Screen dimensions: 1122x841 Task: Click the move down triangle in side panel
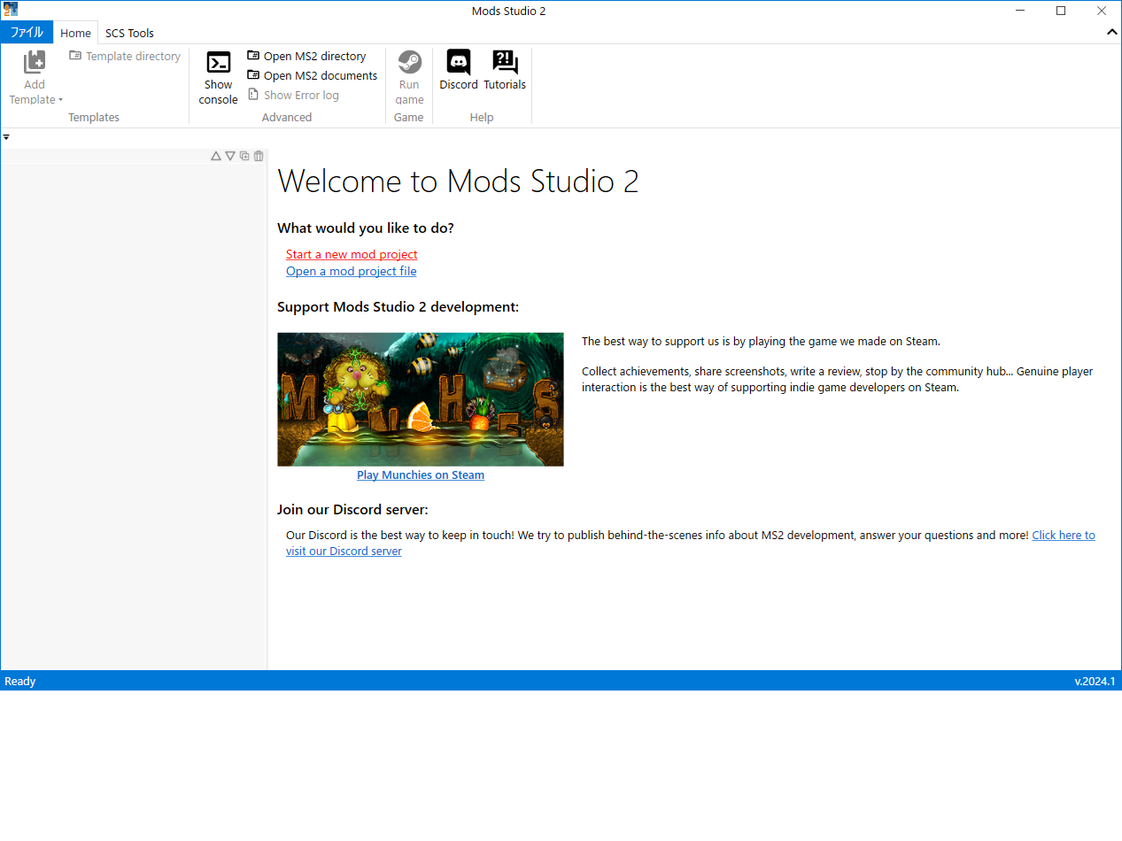230,156
